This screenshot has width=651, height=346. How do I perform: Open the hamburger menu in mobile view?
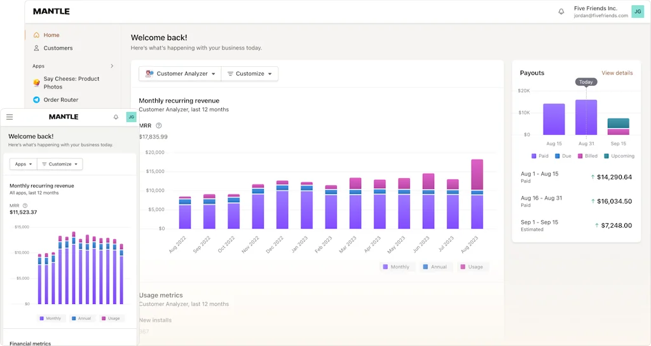click(10, 117)
